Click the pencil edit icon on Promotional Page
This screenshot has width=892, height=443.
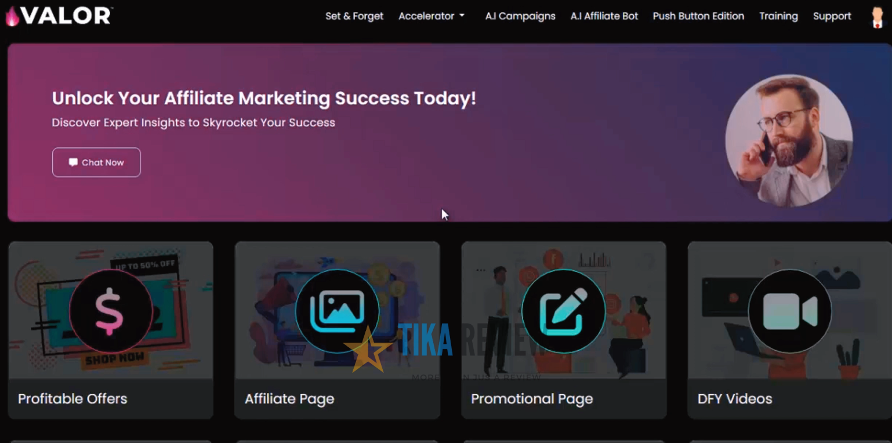[563, 311]
